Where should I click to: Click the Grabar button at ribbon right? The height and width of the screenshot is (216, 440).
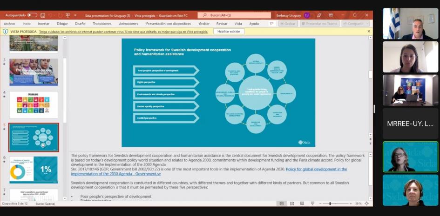[x=288, y=24]
